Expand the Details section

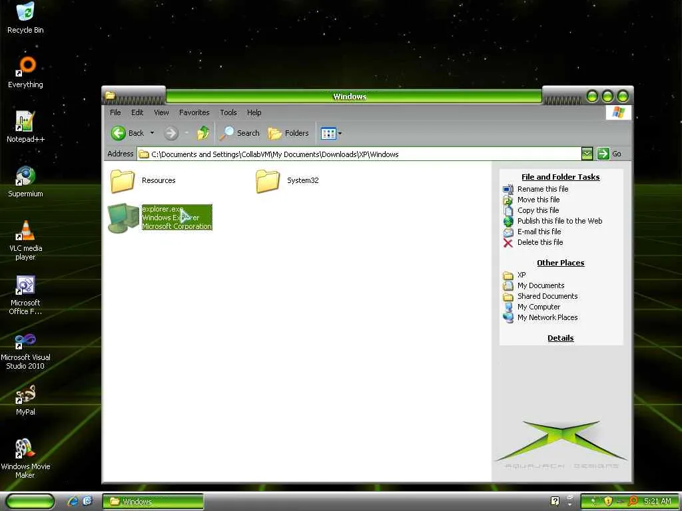coord(560,338)
